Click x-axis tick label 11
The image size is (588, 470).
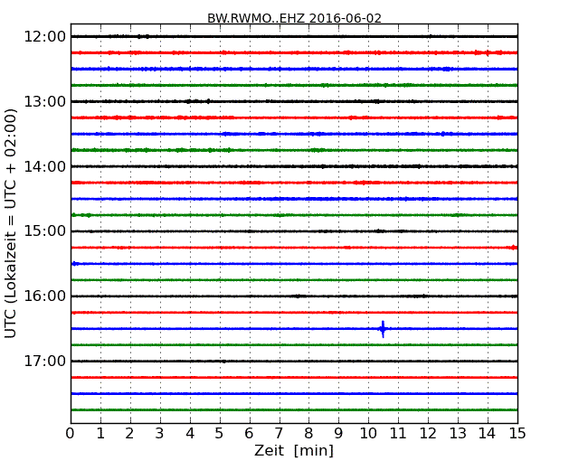click(x=398, y=434)
